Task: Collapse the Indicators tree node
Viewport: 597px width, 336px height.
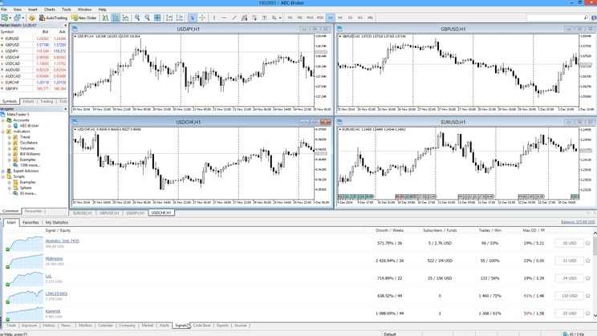Action: coord(3,132)
